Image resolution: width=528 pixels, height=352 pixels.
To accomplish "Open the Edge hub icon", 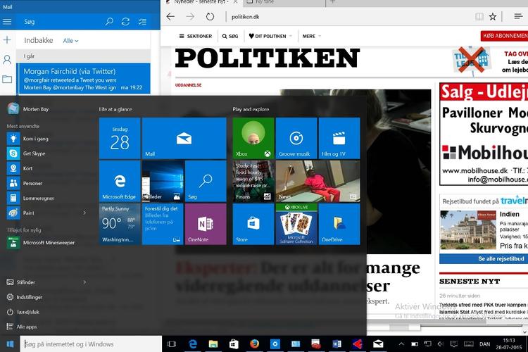I will click(x=518, y=16).
